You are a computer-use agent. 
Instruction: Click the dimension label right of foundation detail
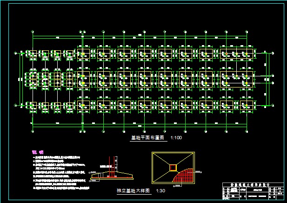(x=201, y=171)
